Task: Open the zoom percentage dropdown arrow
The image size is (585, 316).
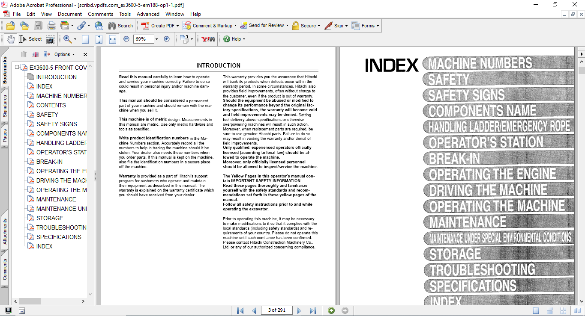Action: 156,39
